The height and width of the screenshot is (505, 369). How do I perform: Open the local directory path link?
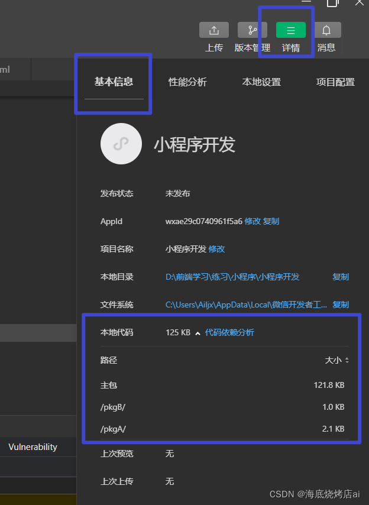pos(232,277)
